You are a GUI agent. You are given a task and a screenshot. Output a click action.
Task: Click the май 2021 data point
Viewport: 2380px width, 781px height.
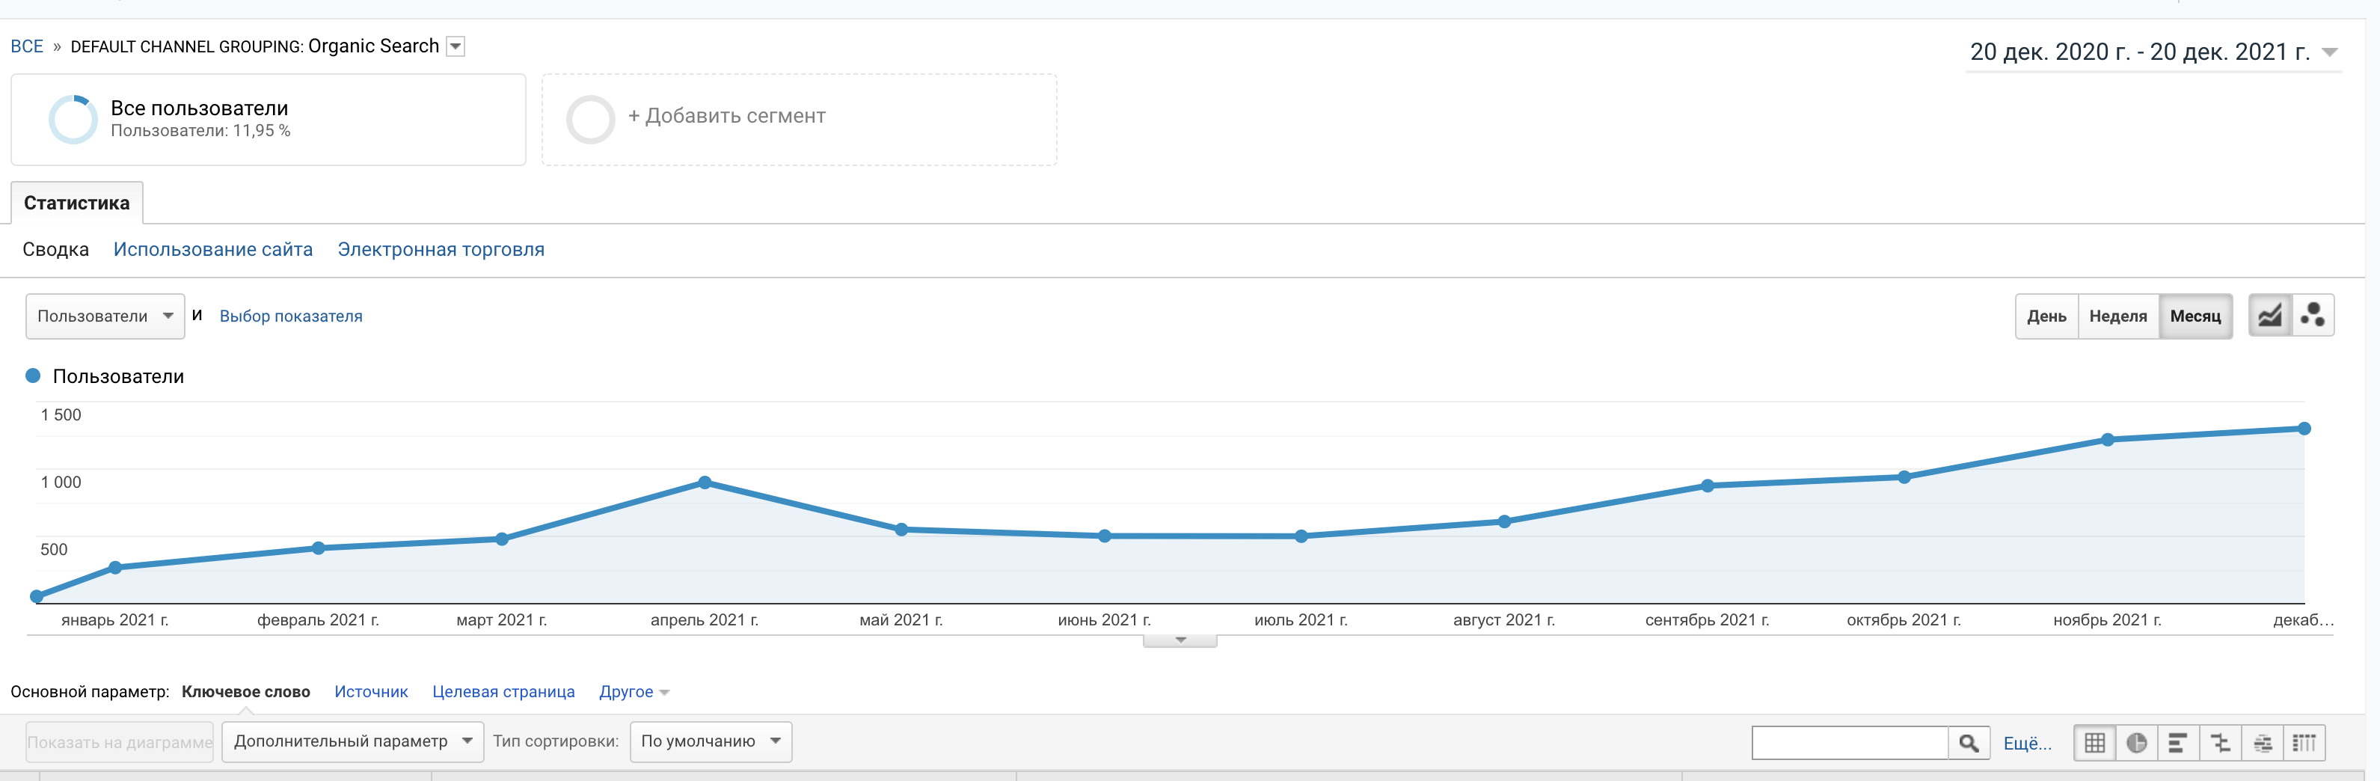click(x=902, y=530)
